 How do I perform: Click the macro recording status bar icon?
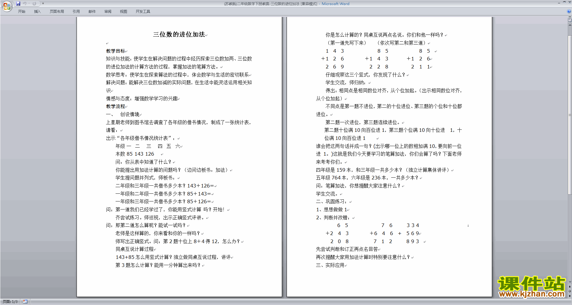pyautogui.click(x=25, y=302)
